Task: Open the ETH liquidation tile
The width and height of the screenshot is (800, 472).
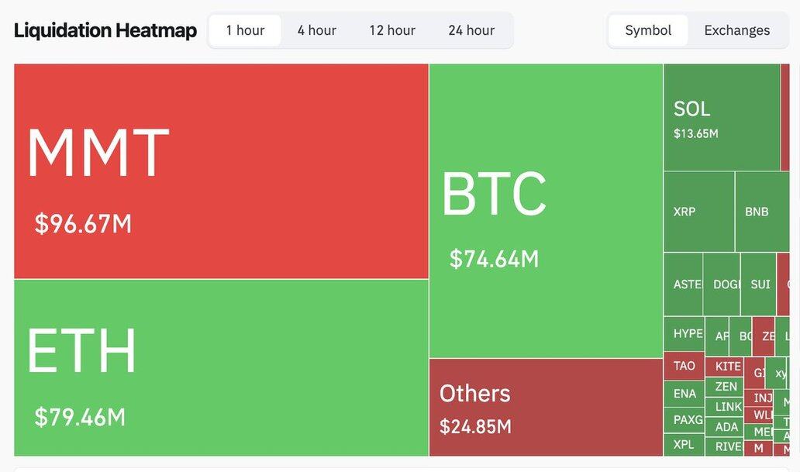Action: 221,367
